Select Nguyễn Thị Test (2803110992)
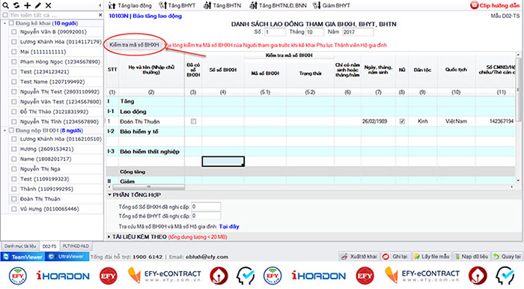Image resolution: width=524 pixels, height=289 pixels. tap(60, 91)
